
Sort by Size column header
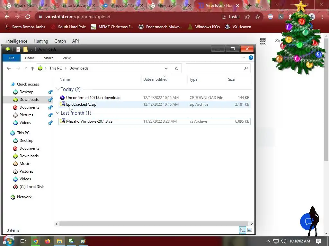coord(231,79)
